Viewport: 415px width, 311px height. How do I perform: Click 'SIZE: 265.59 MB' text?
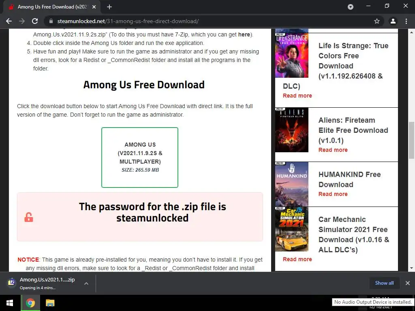(140, 170)
